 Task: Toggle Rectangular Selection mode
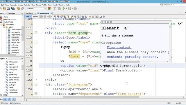click(x=68, y=17)
